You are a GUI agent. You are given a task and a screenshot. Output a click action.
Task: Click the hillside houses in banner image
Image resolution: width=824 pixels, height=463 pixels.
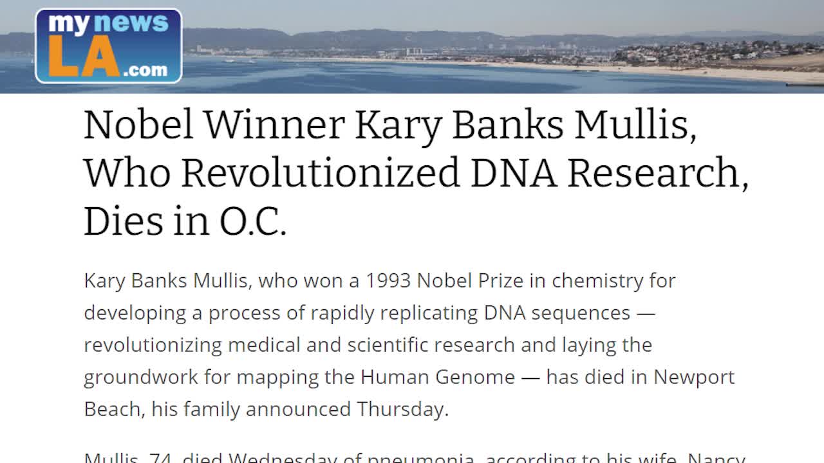click(708, 53)
